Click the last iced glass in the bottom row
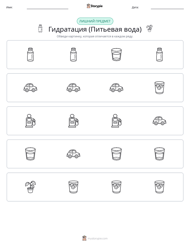This screenshot has width=190, height=246. [159, 187]
